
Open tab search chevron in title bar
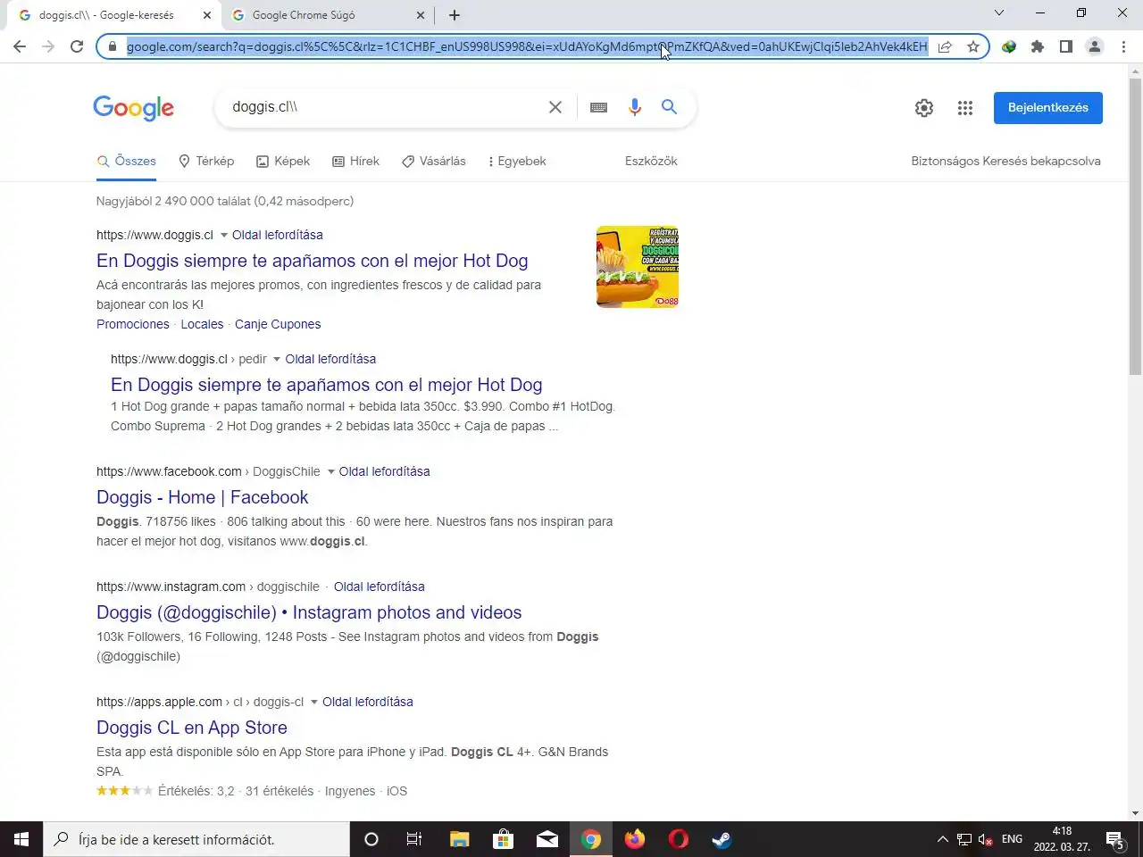(x=999, y=12)
